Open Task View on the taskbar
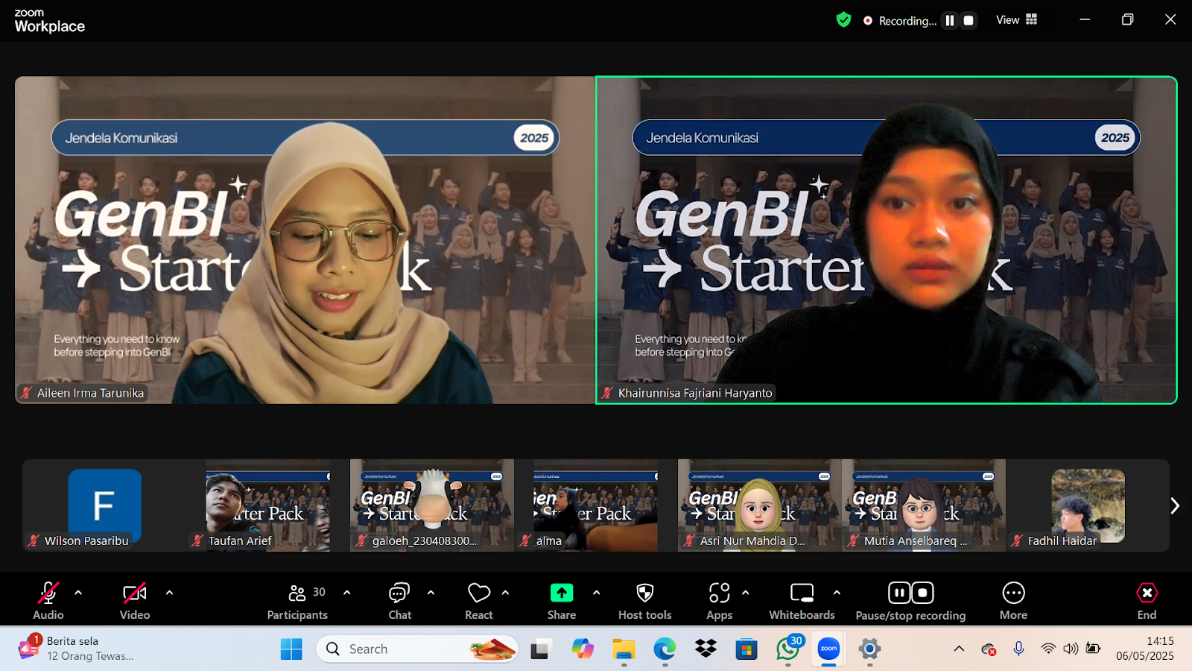Screen dimensions: 1192x671 point(539,649)
